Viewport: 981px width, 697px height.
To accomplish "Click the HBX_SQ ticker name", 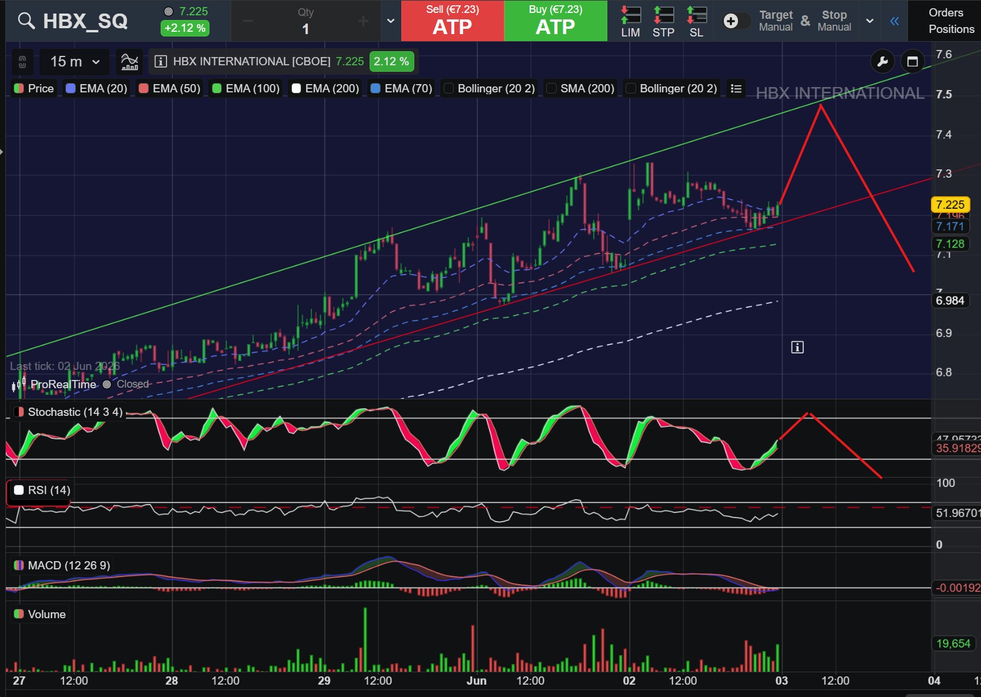I will 85,21.
